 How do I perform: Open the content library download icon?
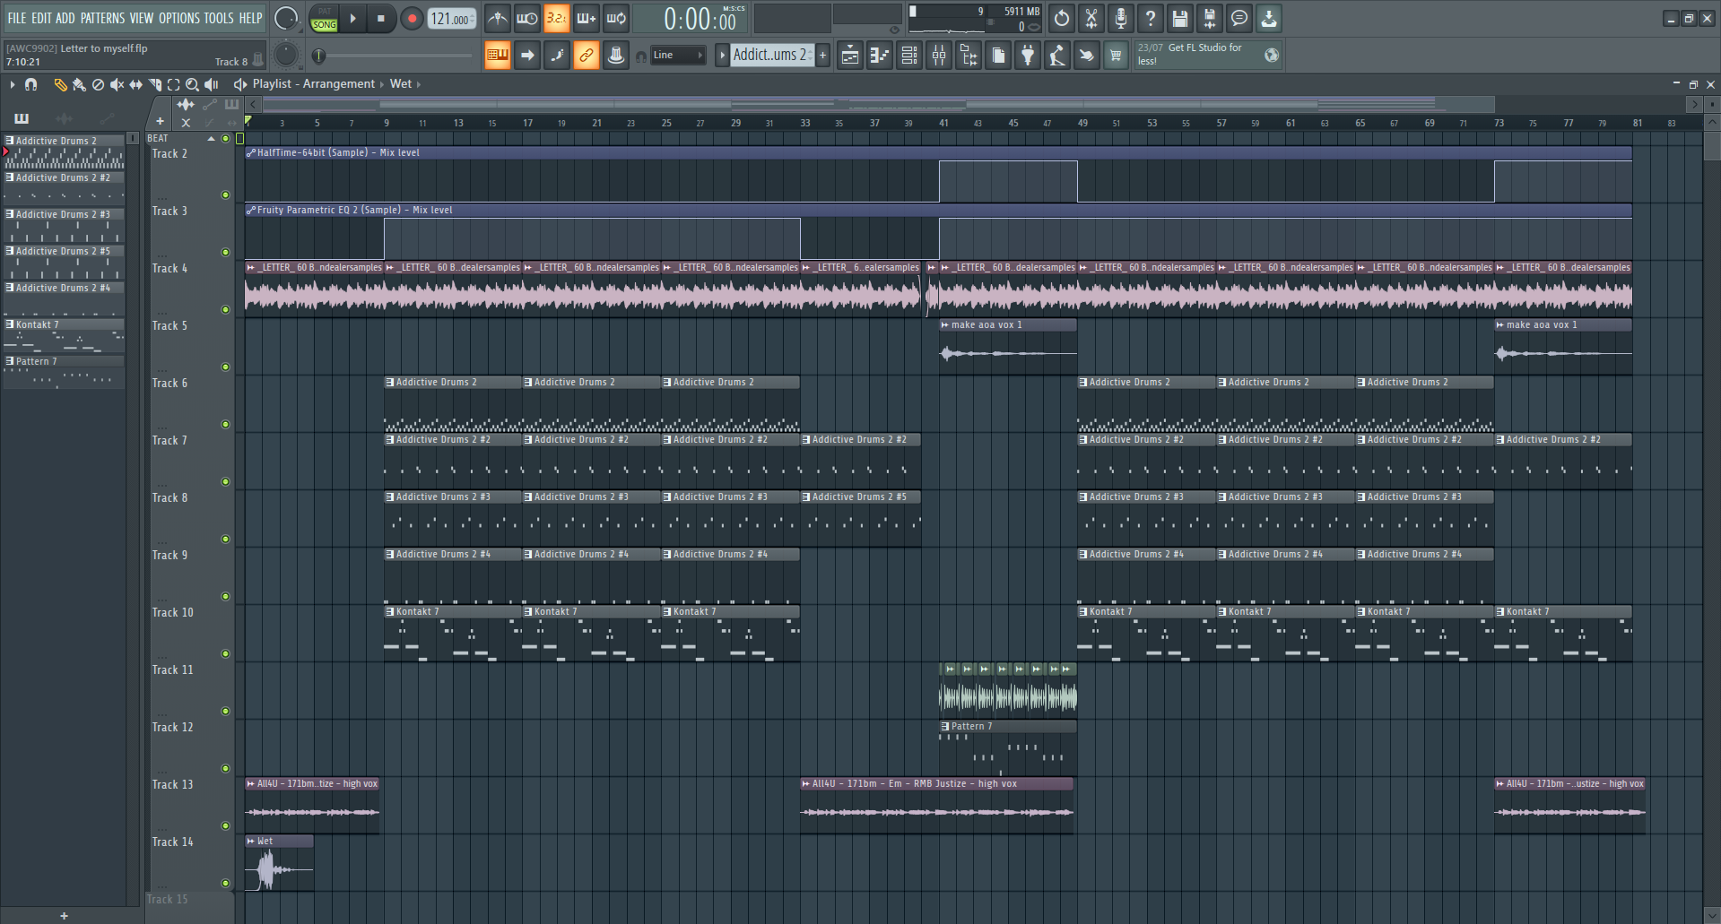1269,18
